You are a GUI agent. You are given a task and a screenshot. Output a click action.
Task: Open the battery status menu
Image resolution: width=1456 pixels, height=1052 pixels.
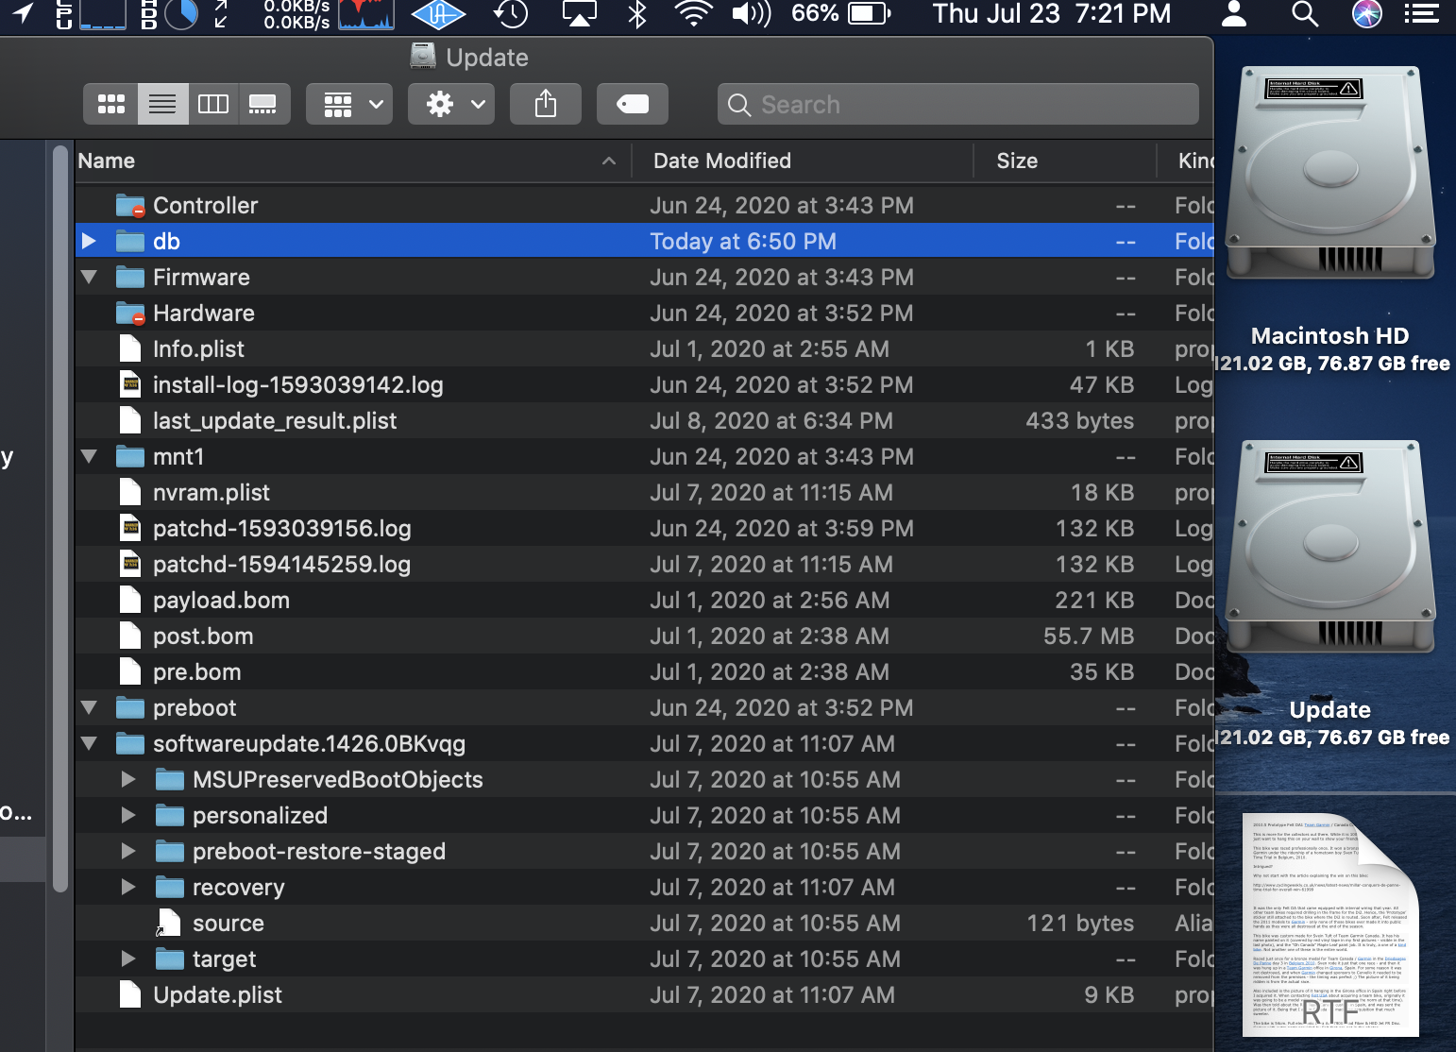coord(840,13)
